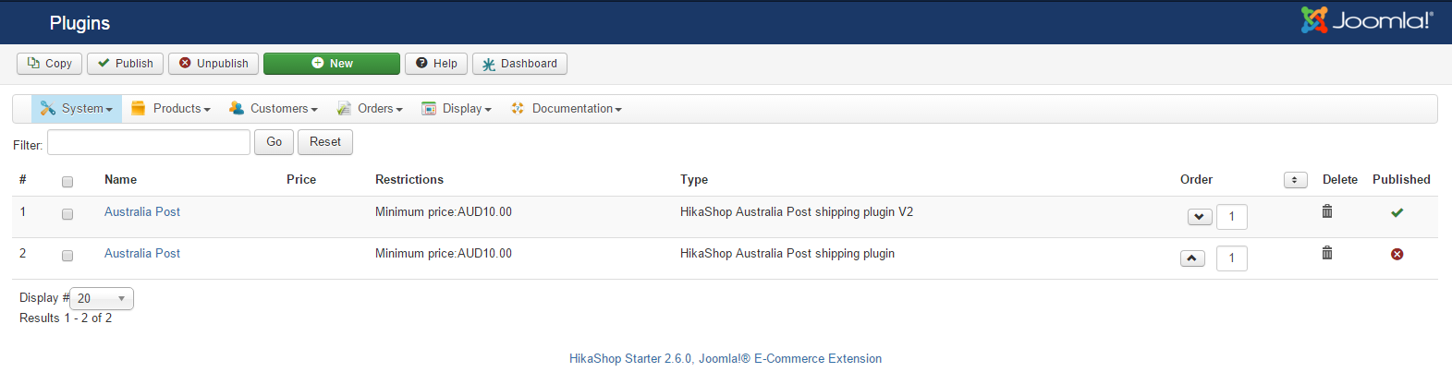Click the save order icon button
This screenshot has height=384, width=1452.
tap(1295, 180)
